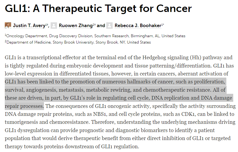Click the word "tumorigenesis" in the abstract
Viewport: 238px width, 152px height.
tap(21, 123)
